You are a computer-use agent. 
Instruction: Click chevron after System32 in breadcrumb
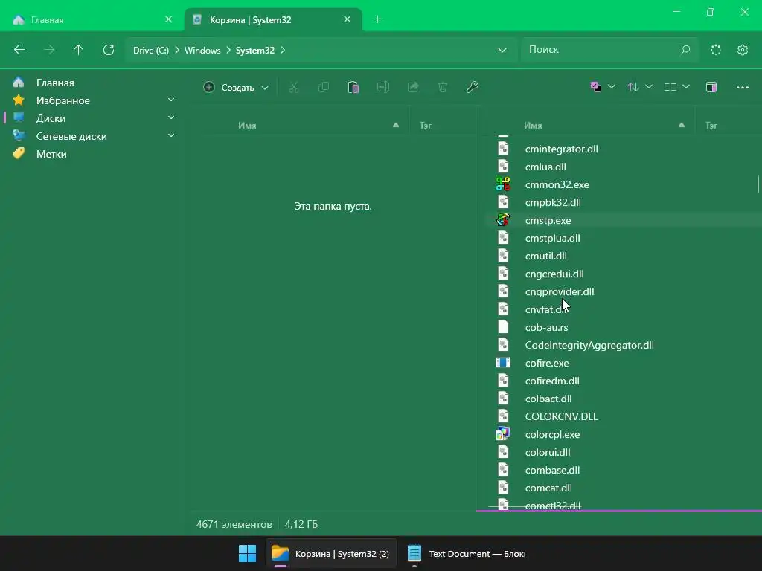[283, 50]
